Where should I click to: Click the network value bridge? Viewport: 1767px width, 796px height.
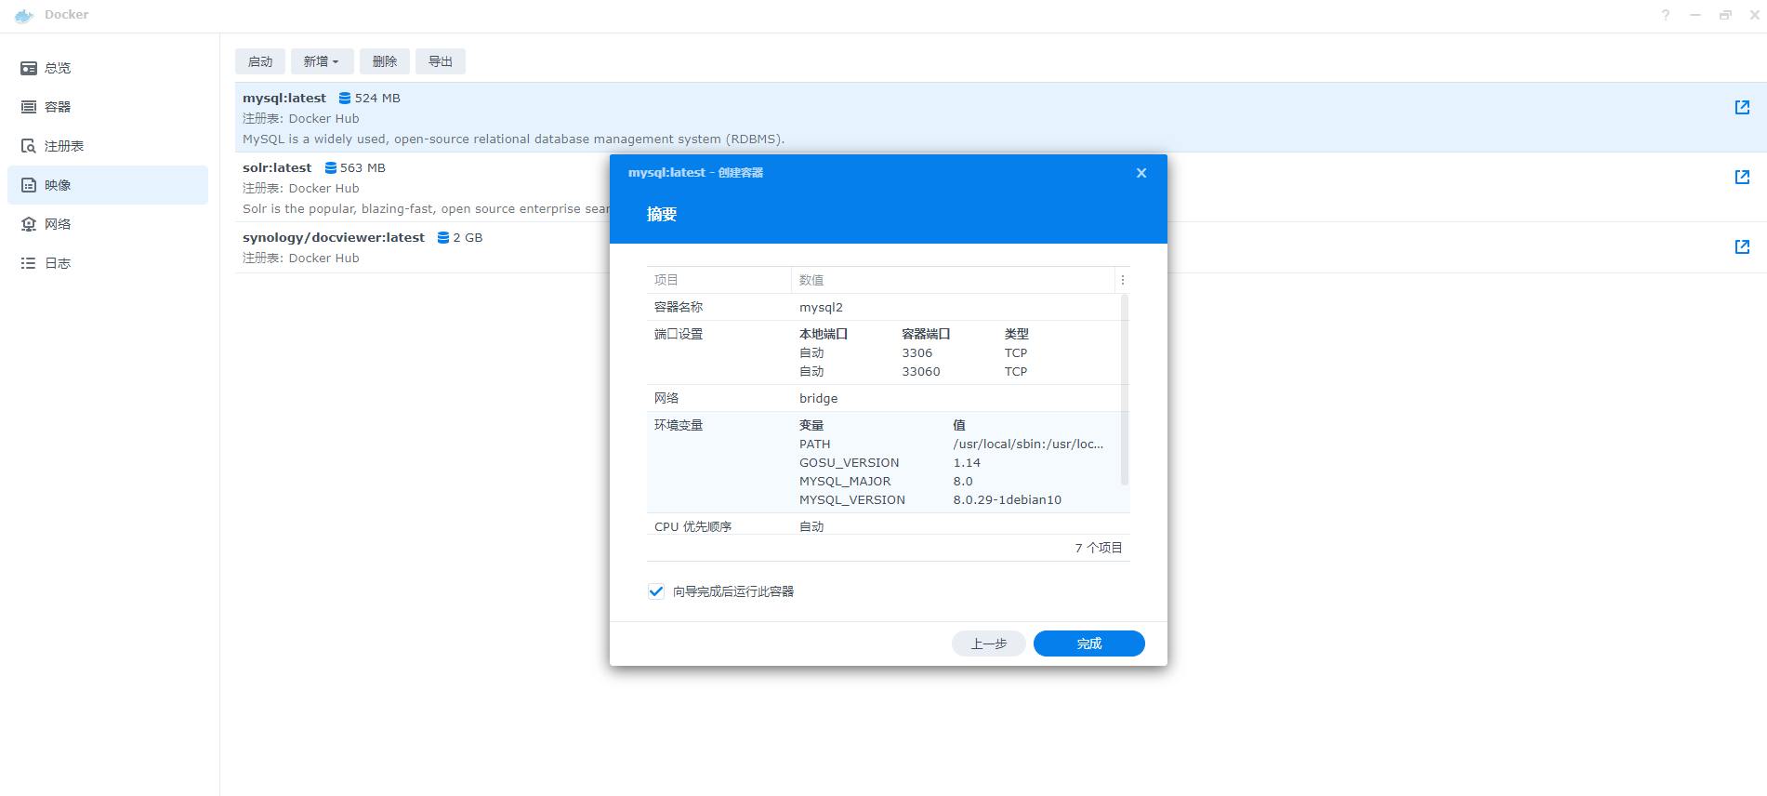(818, 398)
